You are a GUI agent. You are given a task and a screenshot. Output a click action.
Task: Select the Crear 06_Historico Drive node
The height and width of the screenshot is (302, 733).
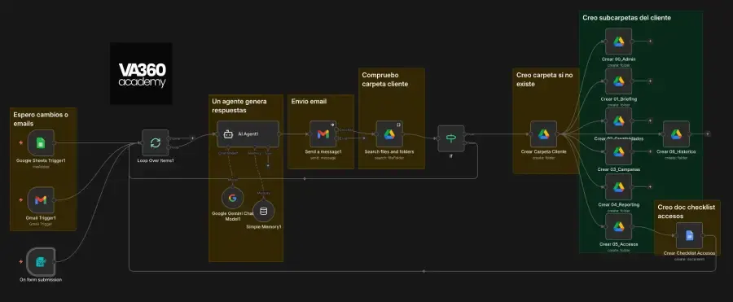(676, 134)
